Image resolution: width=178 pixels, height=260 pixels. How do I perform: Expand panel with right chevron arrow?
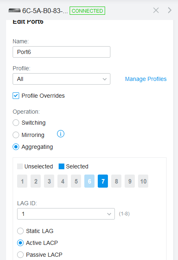coord(170,10)
